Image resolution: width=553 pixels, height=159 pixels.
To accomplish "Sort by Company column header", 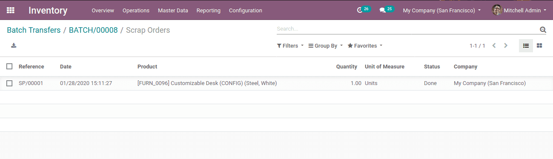I will [465, 66].
